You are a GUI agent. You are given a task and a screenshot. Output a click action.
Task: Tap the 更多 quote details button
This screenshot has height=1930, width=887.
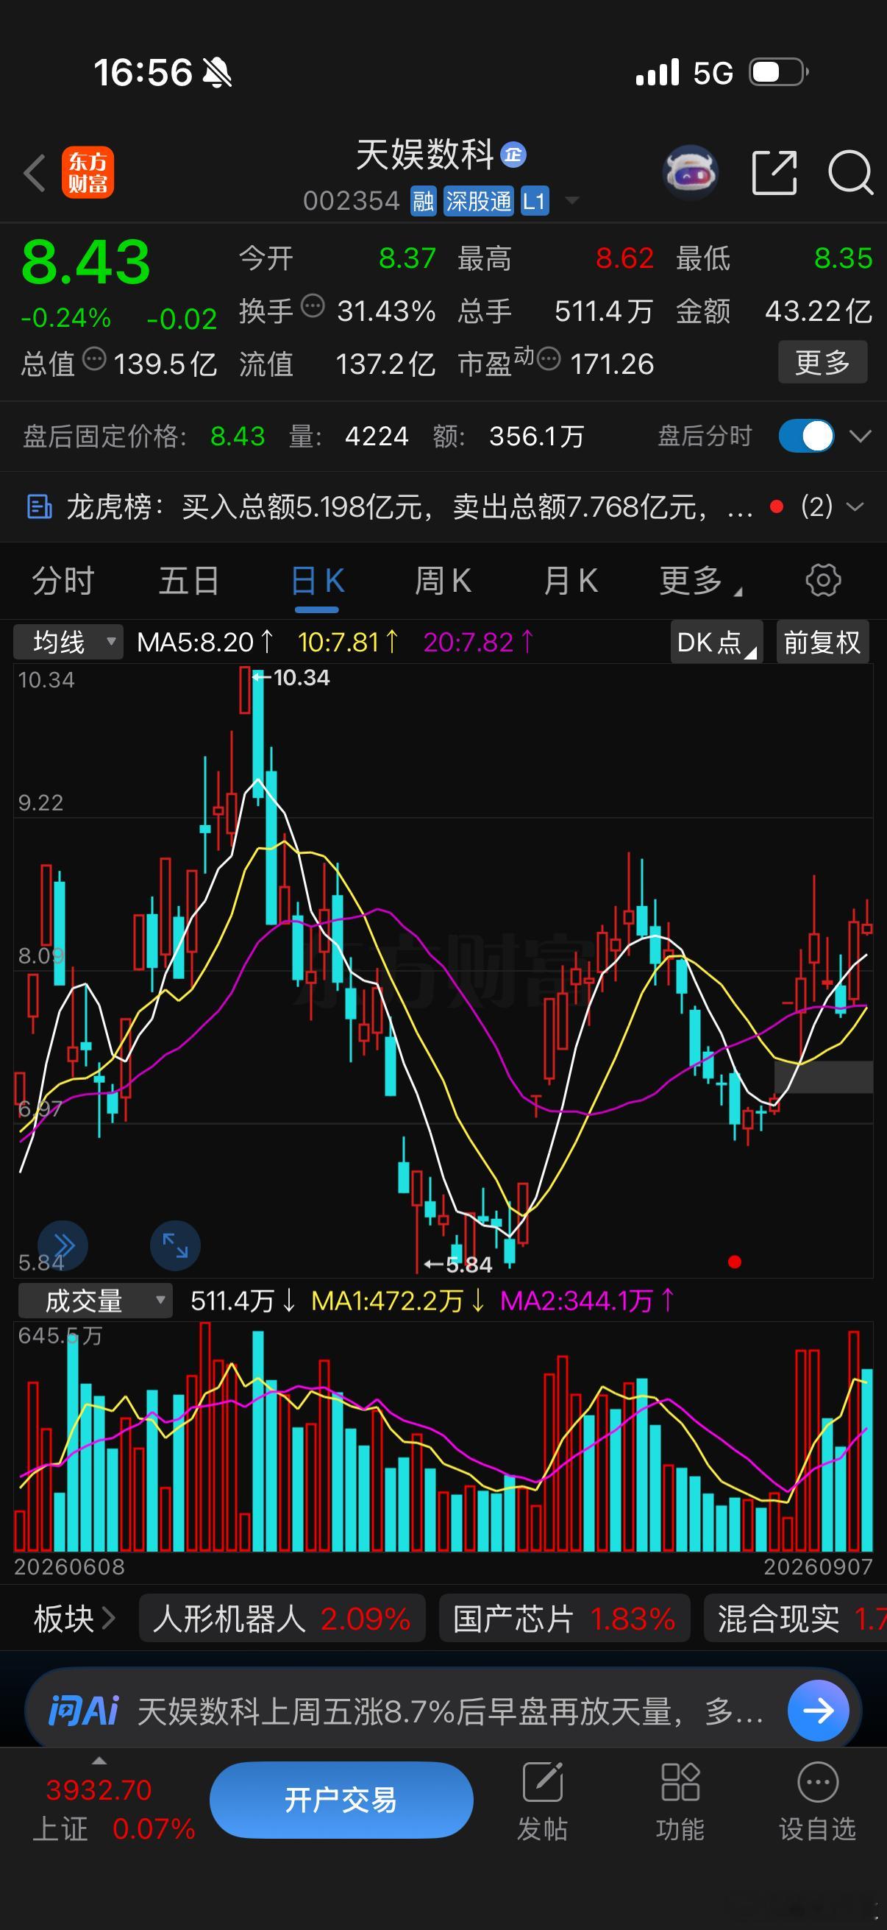(x=822, y=363)
